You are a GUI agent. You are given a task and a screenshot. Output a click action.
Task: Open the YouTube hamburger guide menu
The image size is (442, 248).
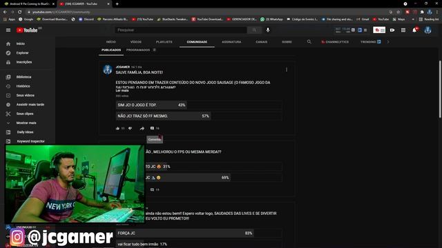coord(8,30)
